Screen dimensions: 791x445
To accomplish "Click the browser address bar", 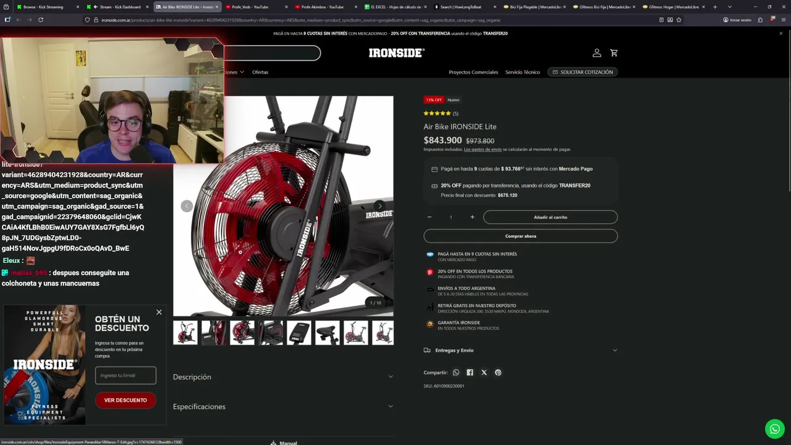I will tap(371, 20).
